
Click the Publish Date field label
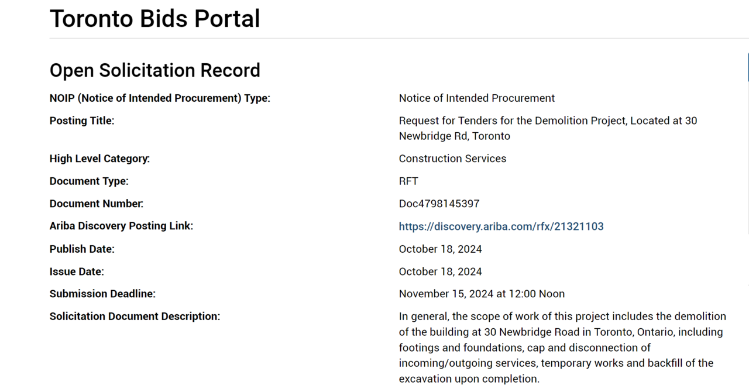tap(82, 249)
